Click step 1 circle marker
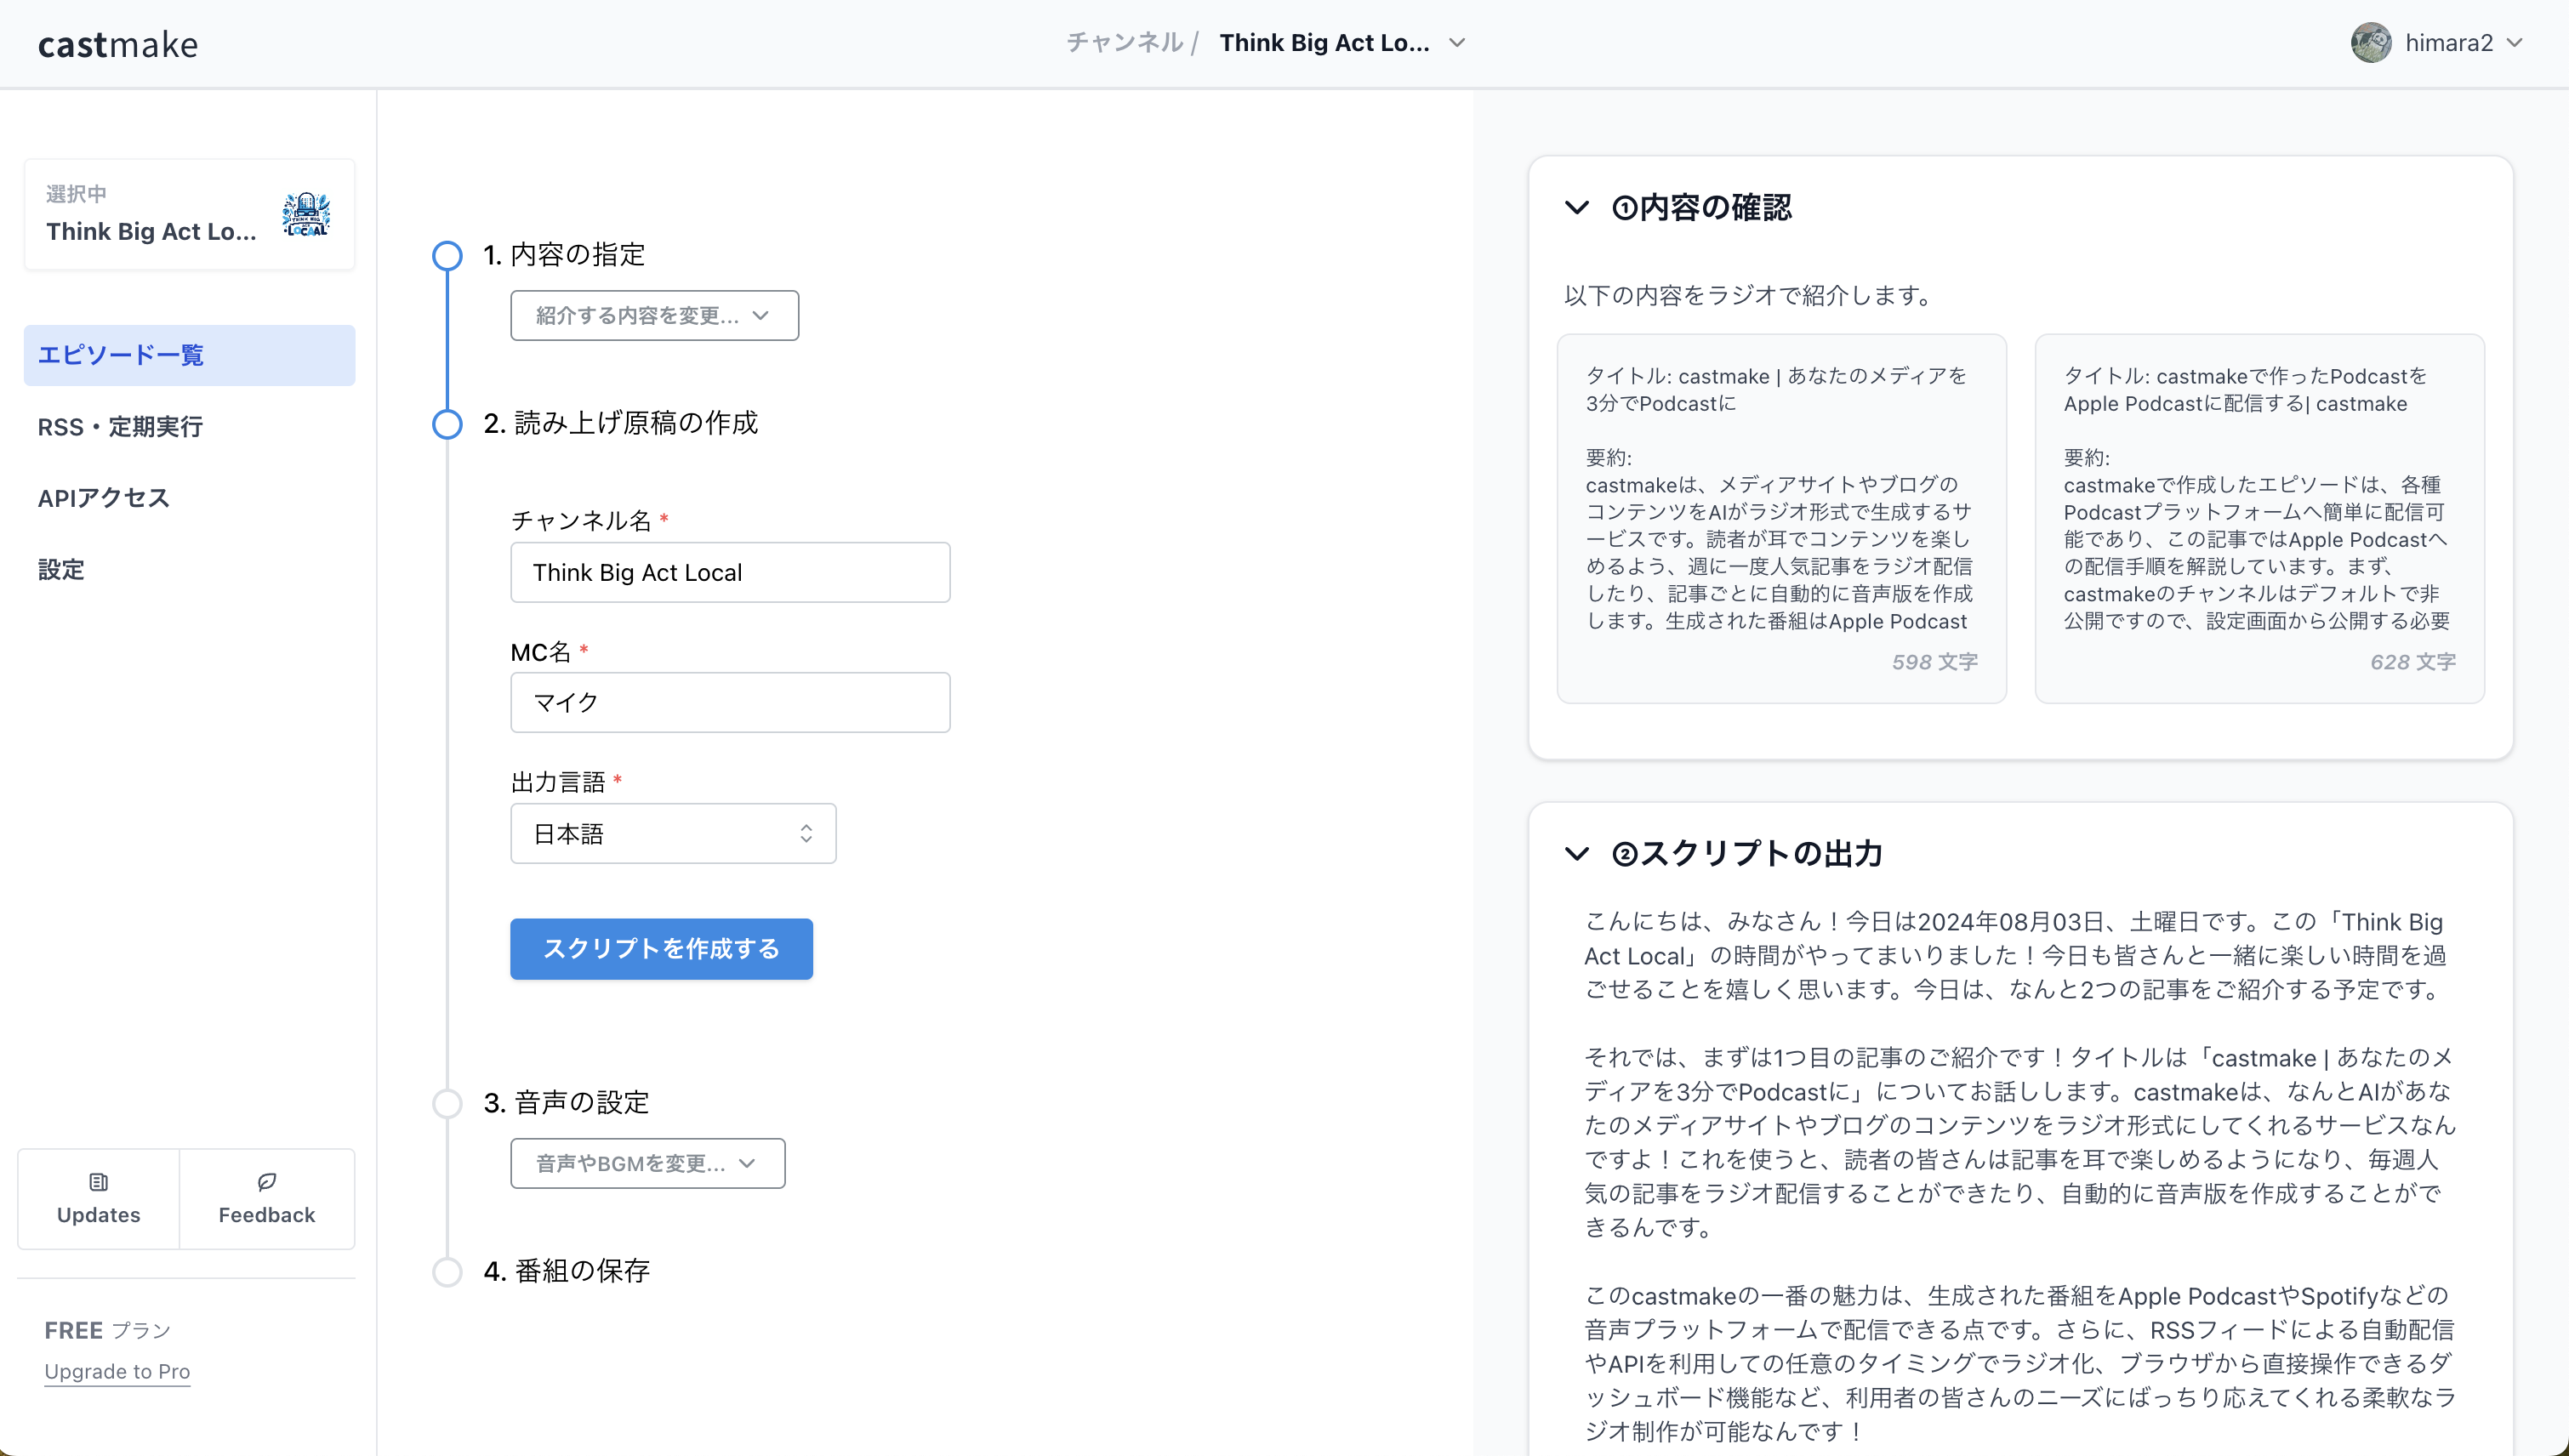Image resolution: width=2569 pixels, height=1456 pixels. pyautogui.click(x=447, y=255)
